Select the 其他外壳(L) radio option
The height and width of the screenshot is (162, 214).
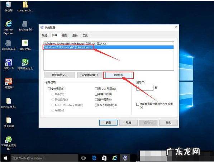coord(53,100)
